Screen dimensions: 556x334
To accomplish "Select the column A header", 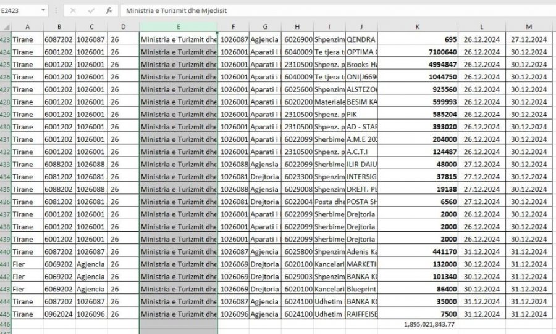I will coord(27,26).
